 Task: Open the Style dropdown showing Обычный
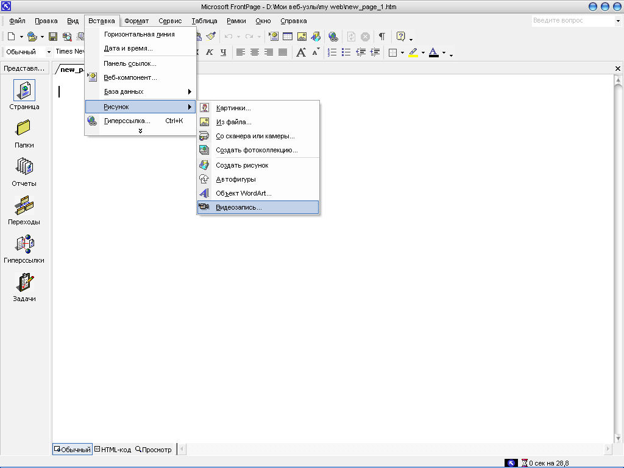coord(49,52)
